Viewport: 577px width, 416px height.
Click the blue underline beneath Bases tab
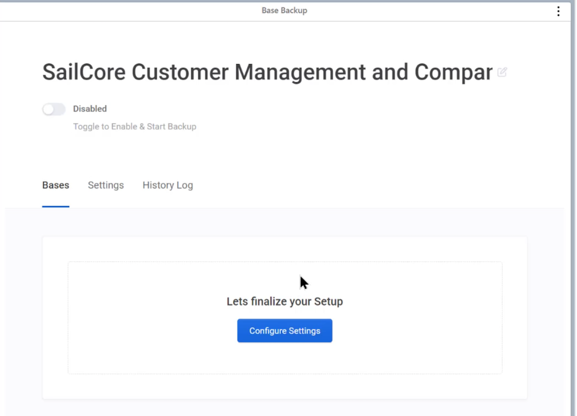coord(56,206)
